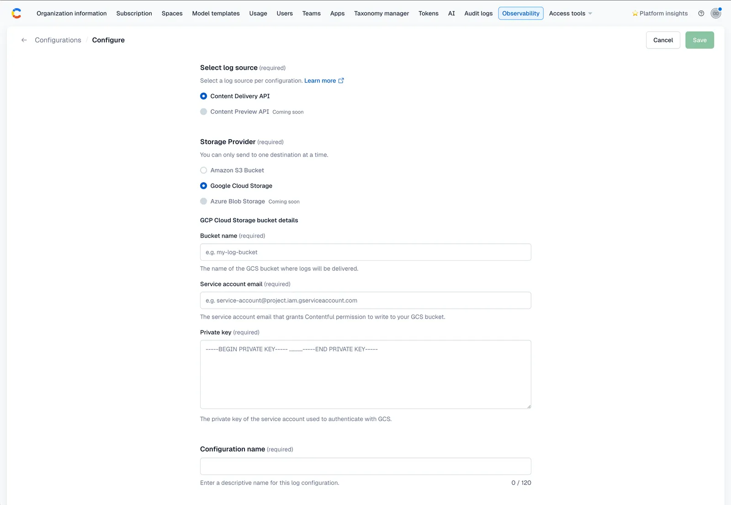The image size is (731, 505).
Task: Click the Service account email field
Action: (x=365, y=300)
